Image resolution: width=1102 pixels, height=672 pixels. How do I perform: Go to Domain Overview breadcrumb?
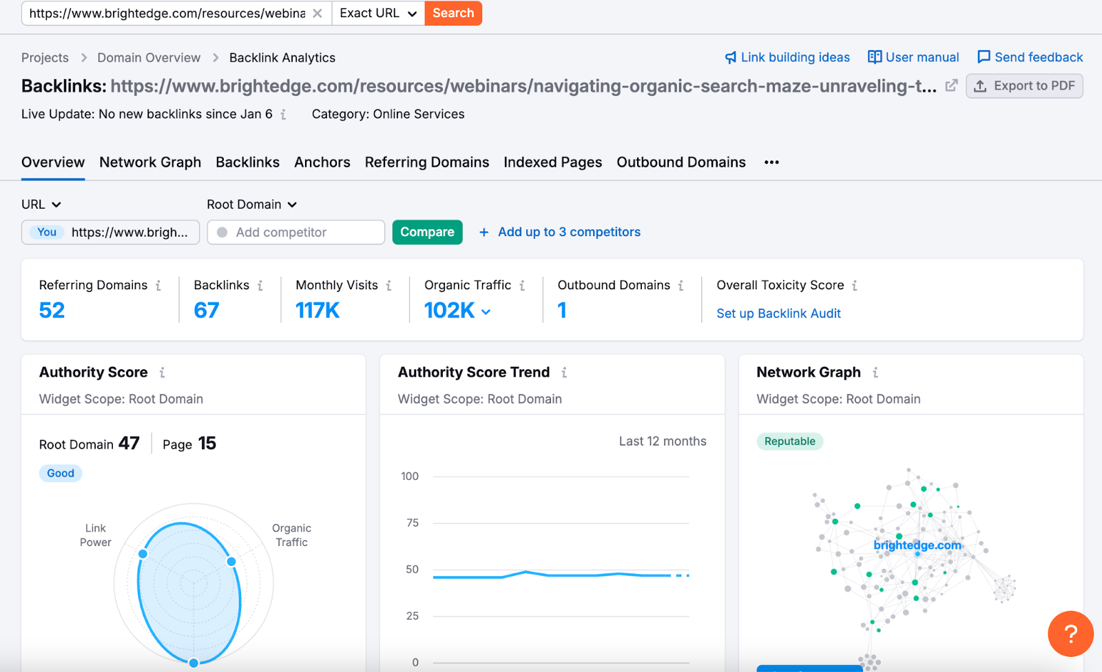pyautogui.click(x=149, y=58)
